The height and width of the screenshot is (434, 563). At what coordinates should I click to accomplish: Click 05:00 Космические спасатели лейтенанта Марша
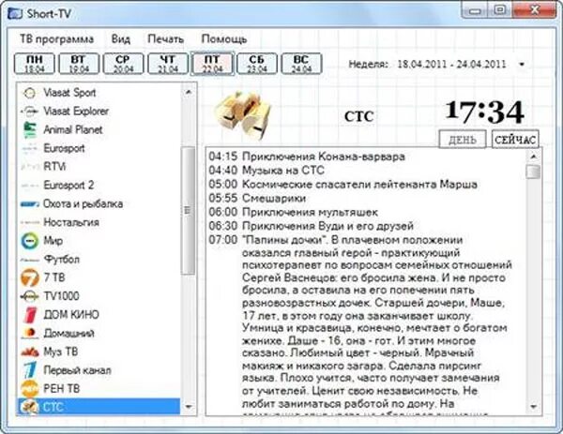343,185
